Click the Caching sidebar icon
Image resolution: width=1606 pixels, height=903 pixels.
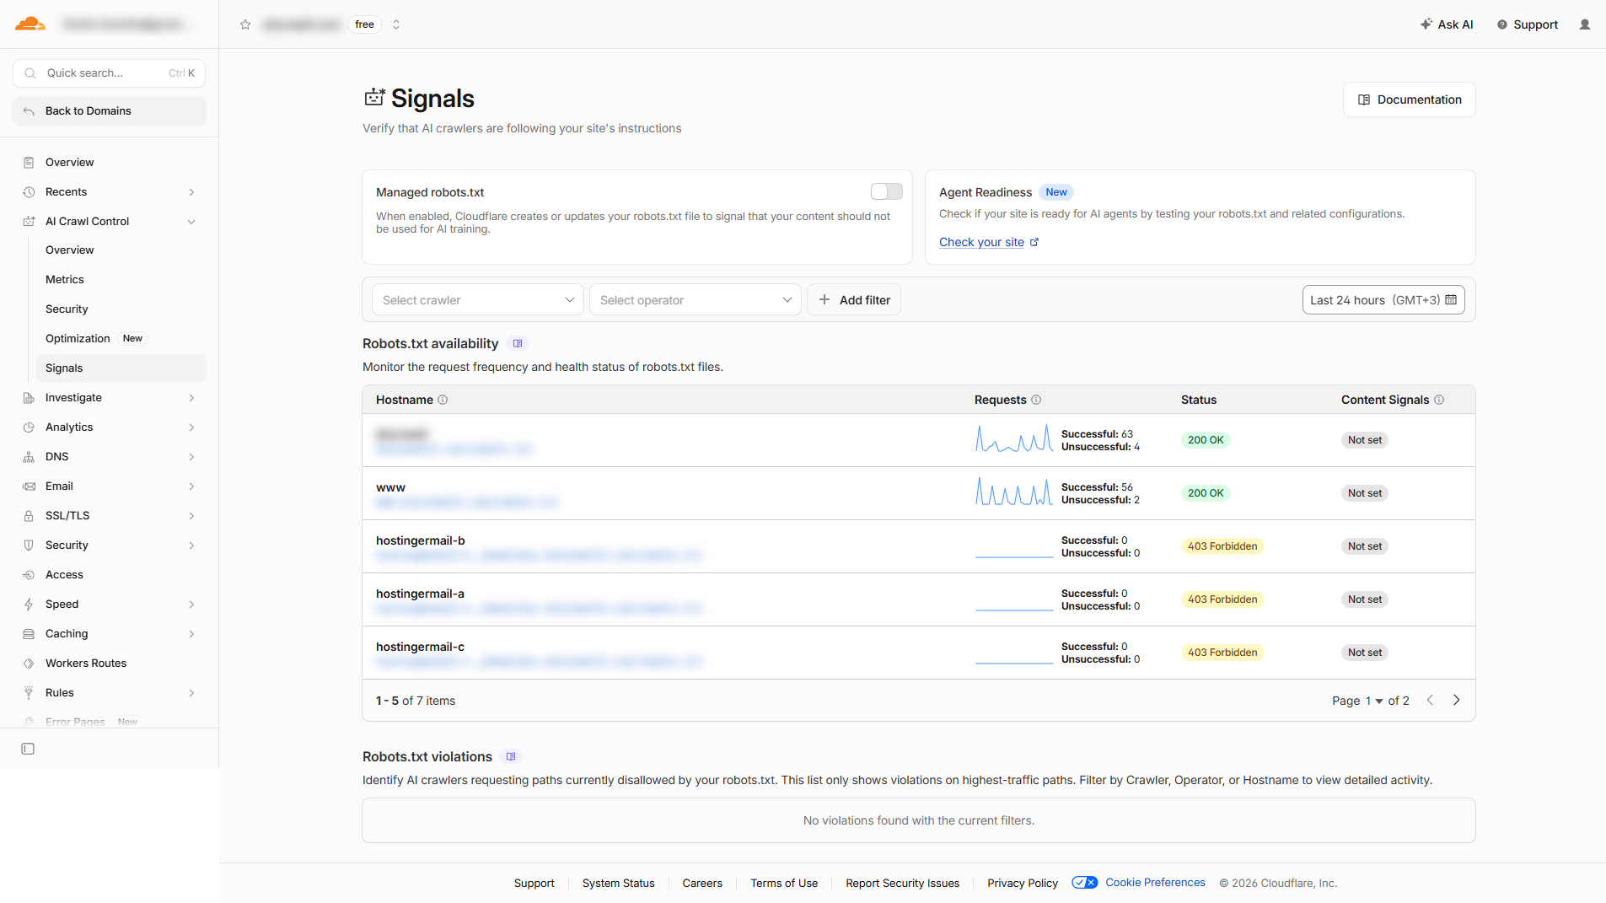[29, 634]
